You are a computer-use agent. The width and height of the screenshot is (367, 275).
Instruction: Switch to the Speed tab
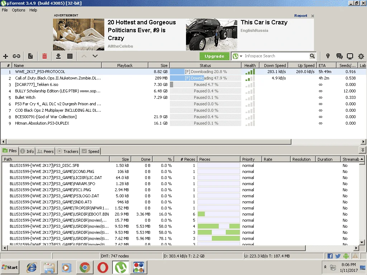click(90, 151)
